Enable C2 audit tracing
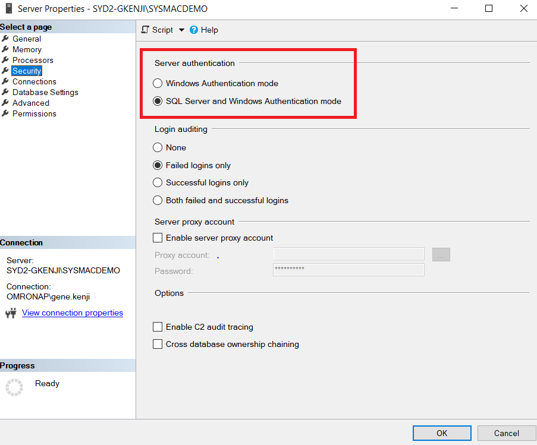 point(158,327)
